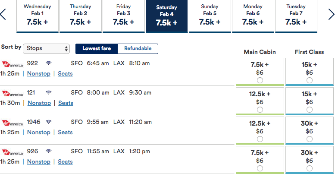
Task: Click Virgin America logo beside flight 1946
Action: coord(12,123)
